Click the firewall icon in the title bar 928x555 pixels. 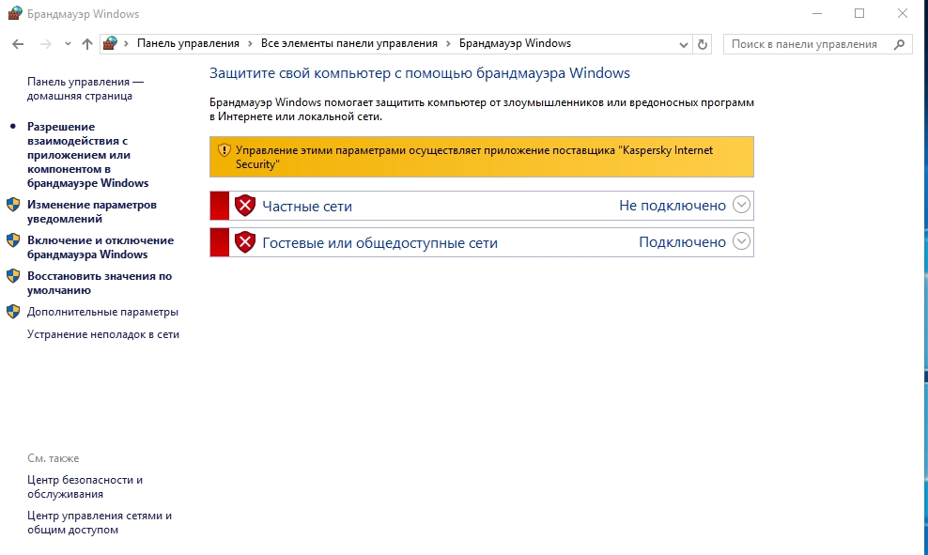pyautogui.click(x=14, y=13)
